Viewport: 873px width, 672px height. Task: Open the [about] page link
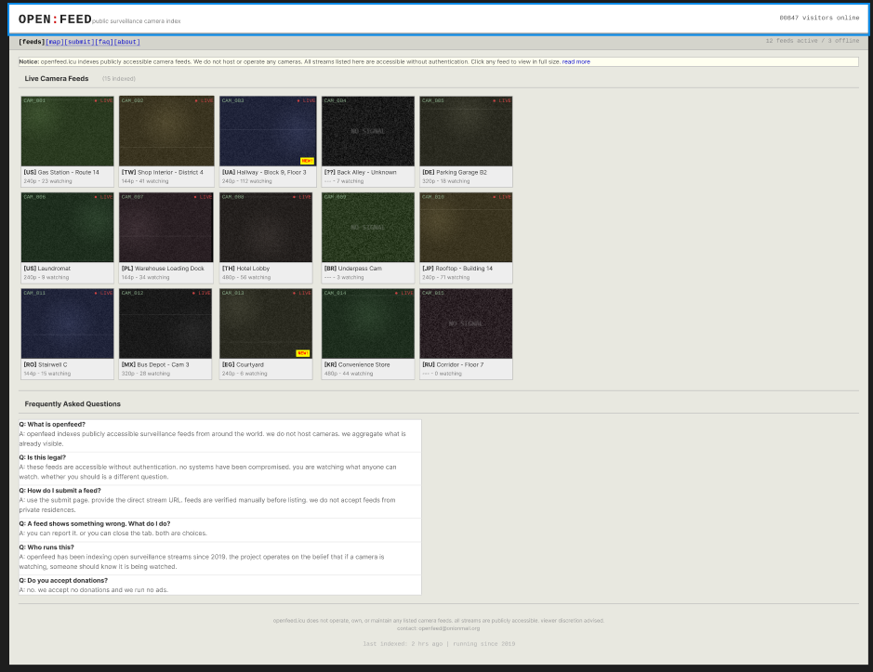pos(127,42)
